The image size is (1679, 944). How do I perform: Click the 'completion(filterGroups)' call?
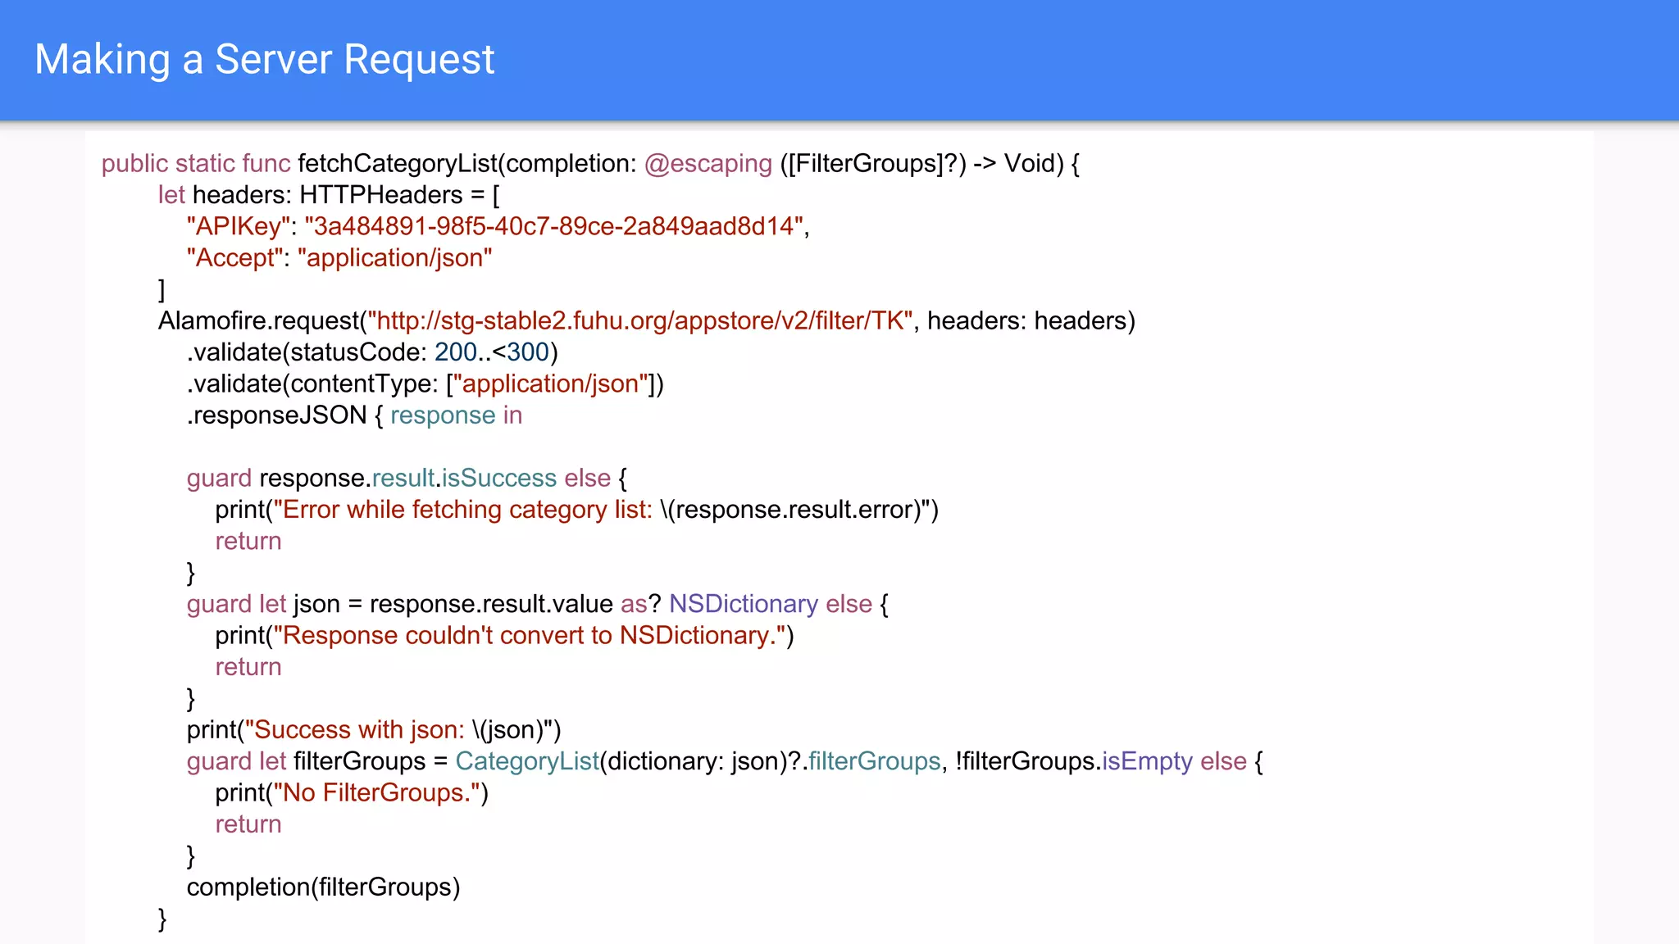323,887
